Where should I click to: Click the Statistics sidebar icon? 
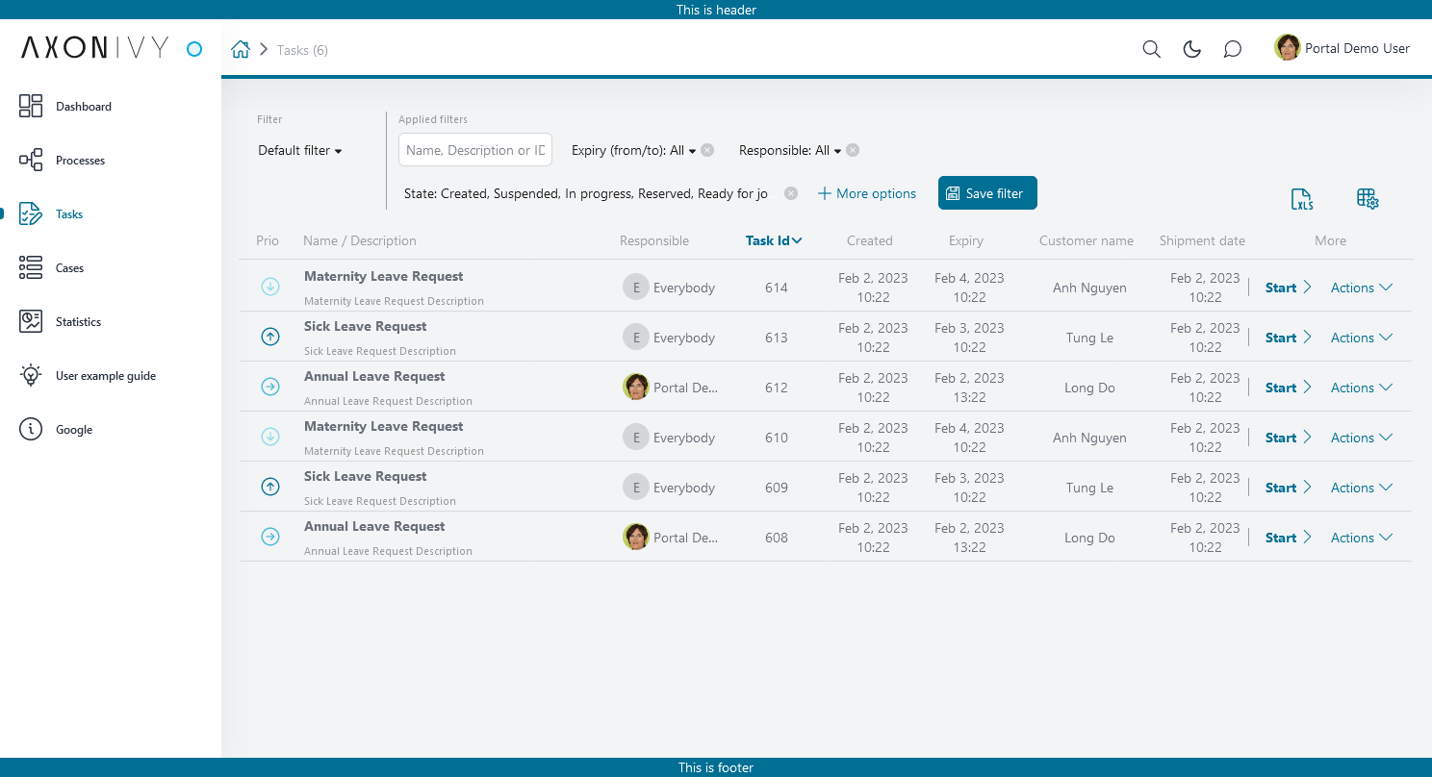[x=31, y=321]
